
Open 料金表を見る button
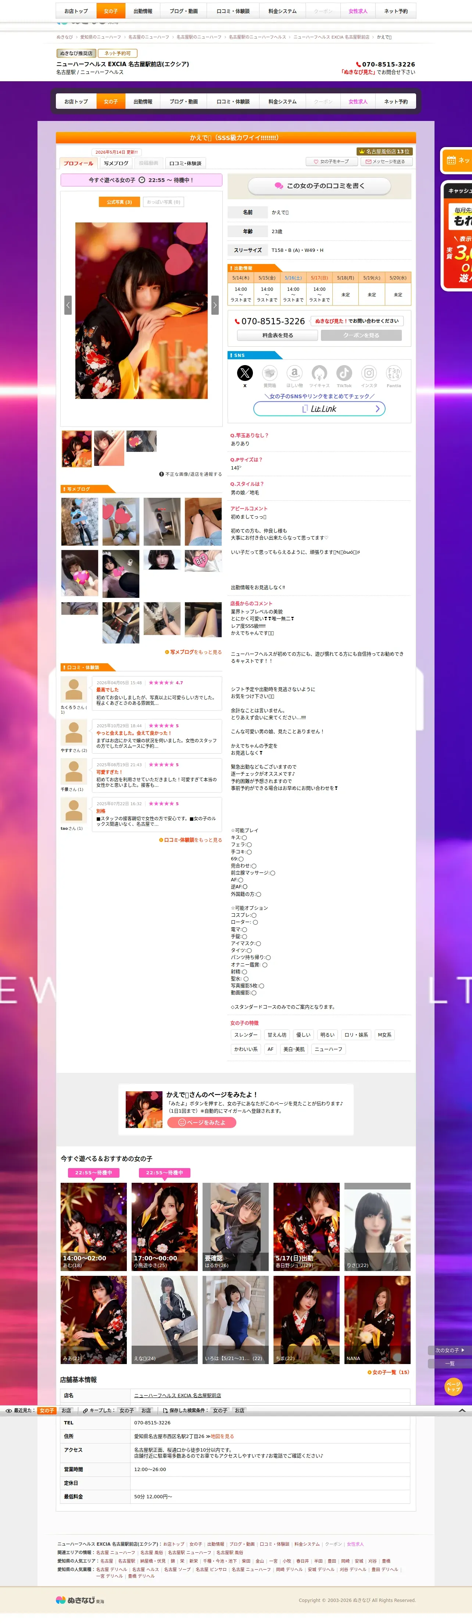pyautogui.click(x=278, y=335)
